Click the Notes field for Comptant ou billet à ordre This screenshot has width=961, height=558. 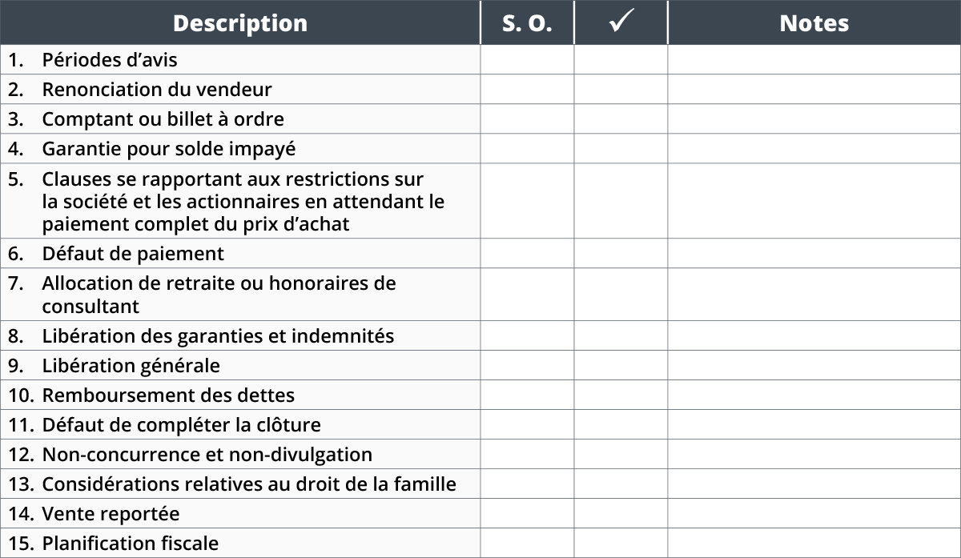coord(814,118)
